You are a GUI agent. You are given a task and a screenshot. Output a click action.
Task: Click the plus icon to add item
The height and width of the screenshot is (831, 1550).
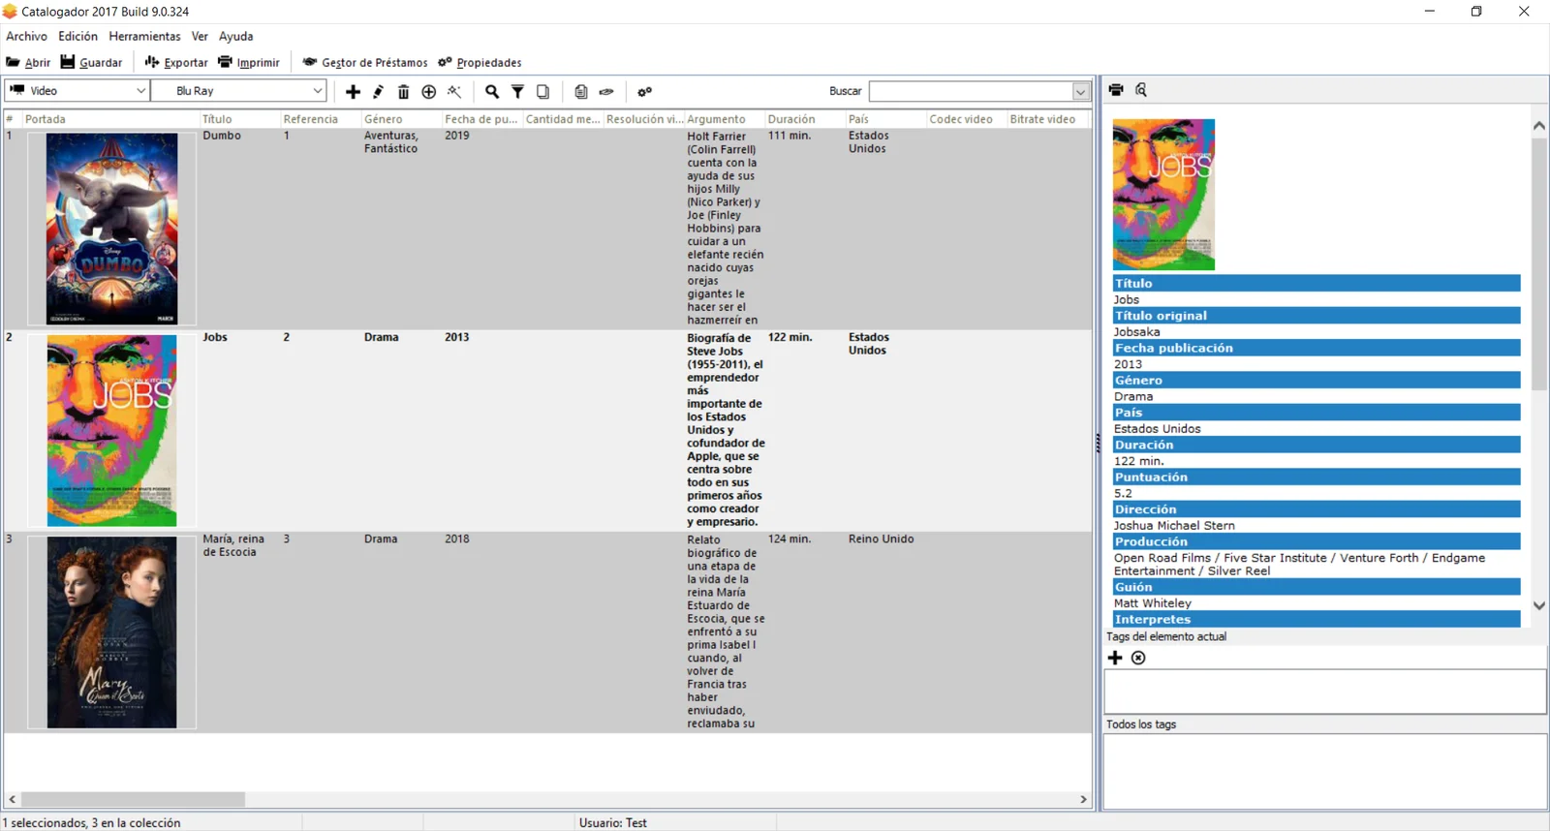click(353, 91)
